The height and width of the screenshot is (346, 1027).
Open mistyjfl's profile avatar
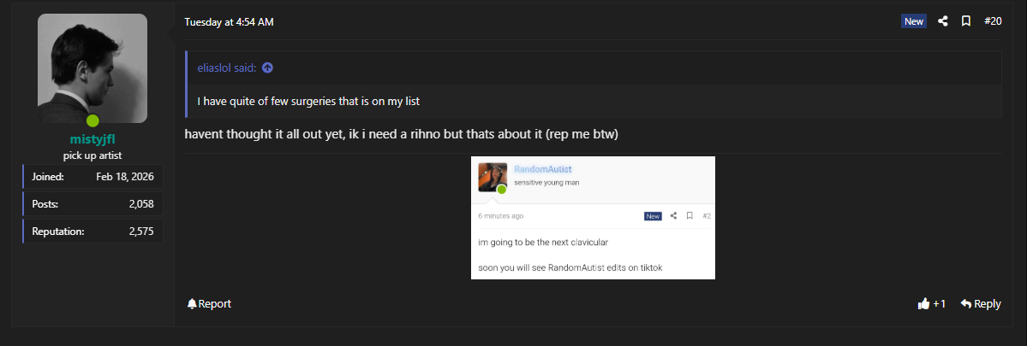coord(93,68)
